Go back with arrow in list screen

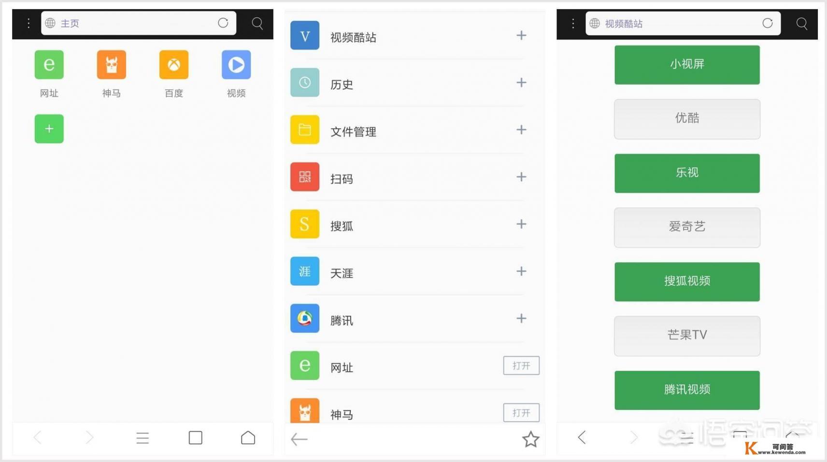pos(299,439)
